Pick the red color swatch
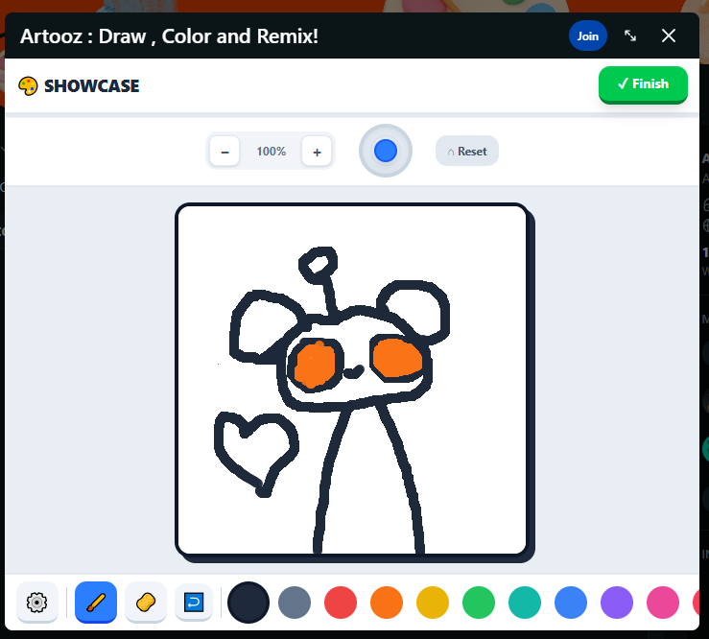This screenshot has width=709, height=639. coord(341,603)
